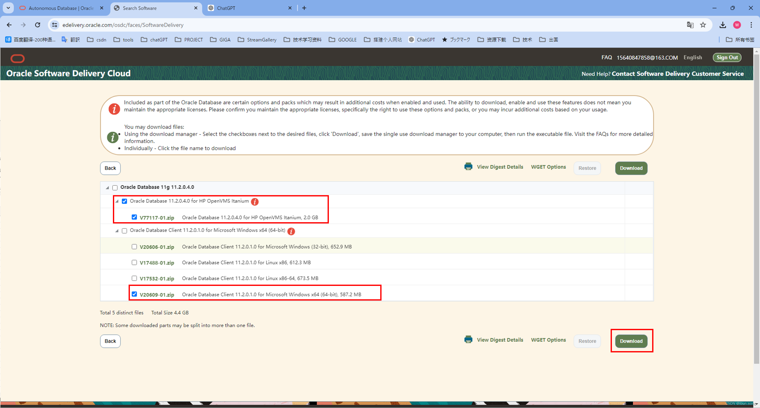Open the tools bookmark folder

coord(123,39)
